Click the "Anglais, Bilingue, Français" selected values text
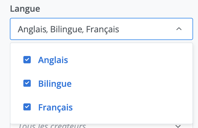This screenshot has height=128, width=198. click(x=68, y=30)
